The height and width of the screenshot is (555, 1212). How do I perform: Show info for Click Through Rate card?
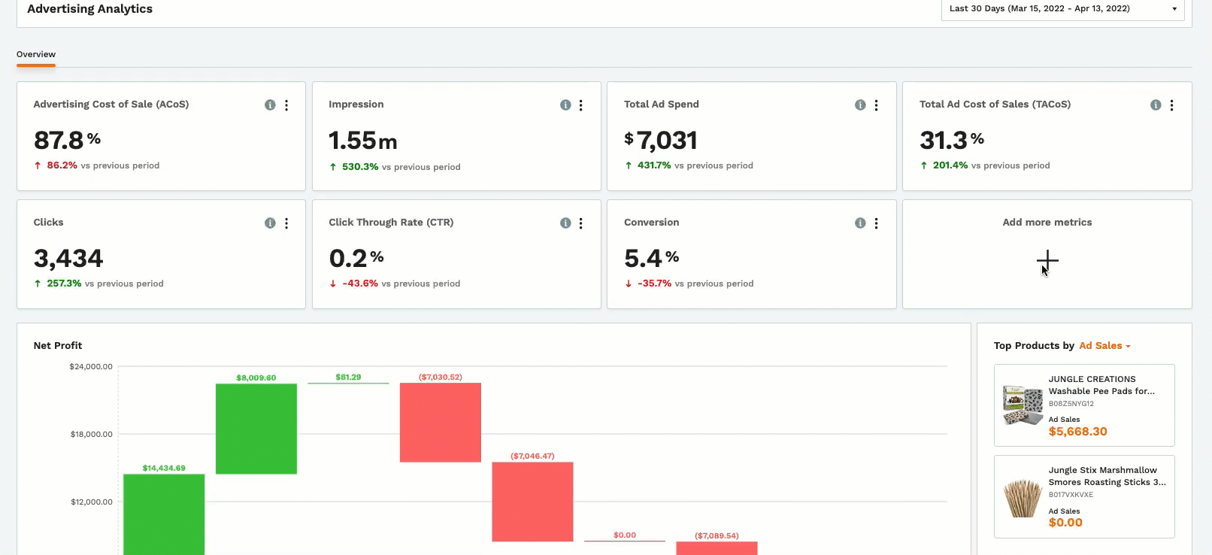pos(565,223)
